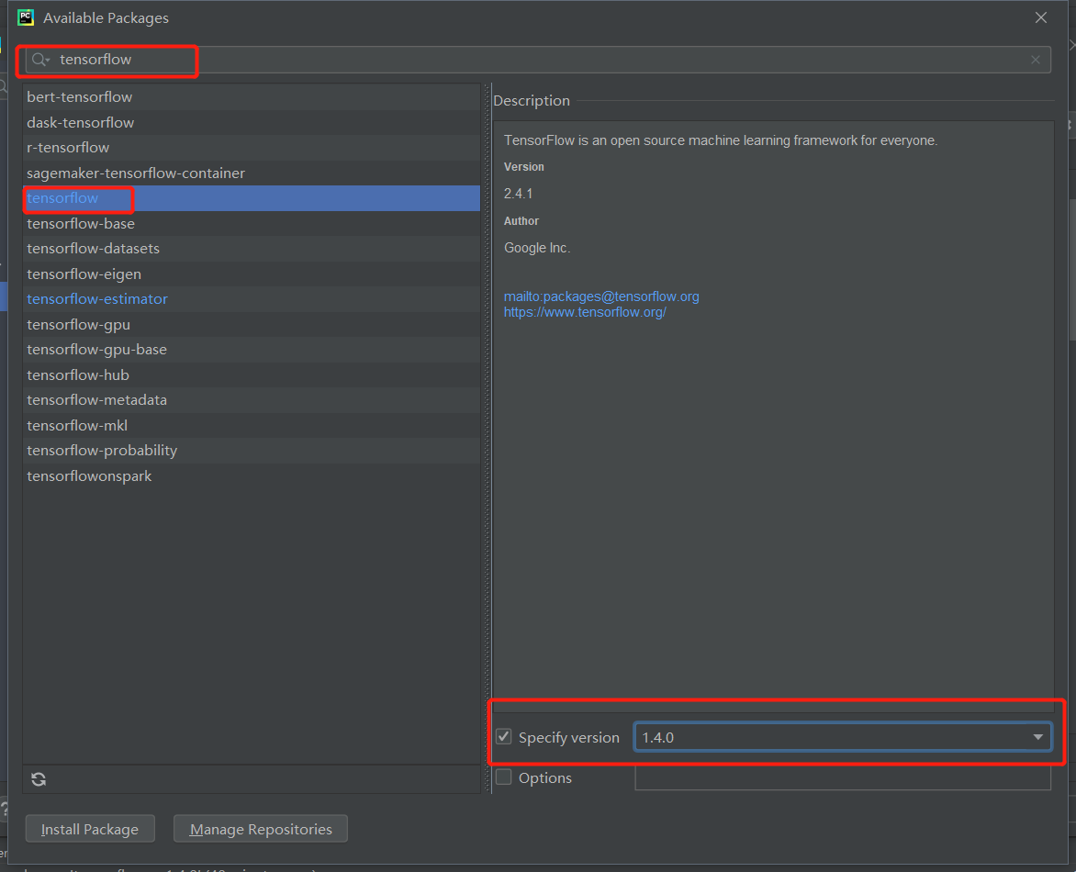
Task: Select bert-tensorflow in the package list
Action: (x=252, y=96)
